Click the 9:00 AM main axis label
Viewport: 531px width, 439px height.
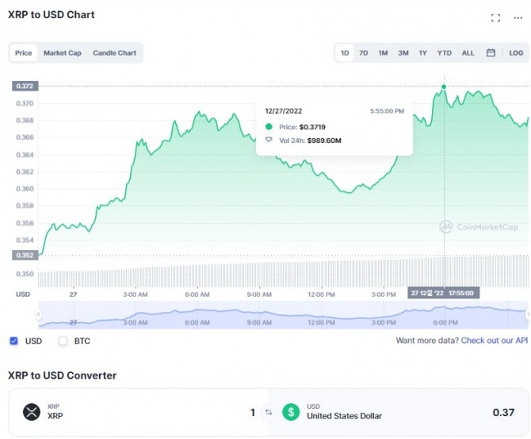[259, 295]
